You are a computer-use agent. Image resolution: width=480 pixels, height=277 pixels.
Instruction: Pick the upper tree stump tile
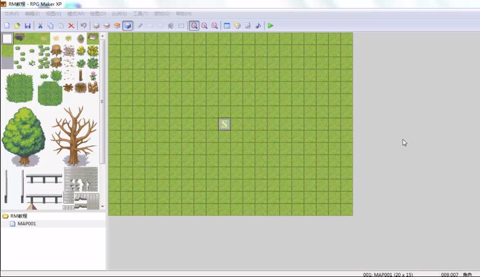[x=56, y=50]
